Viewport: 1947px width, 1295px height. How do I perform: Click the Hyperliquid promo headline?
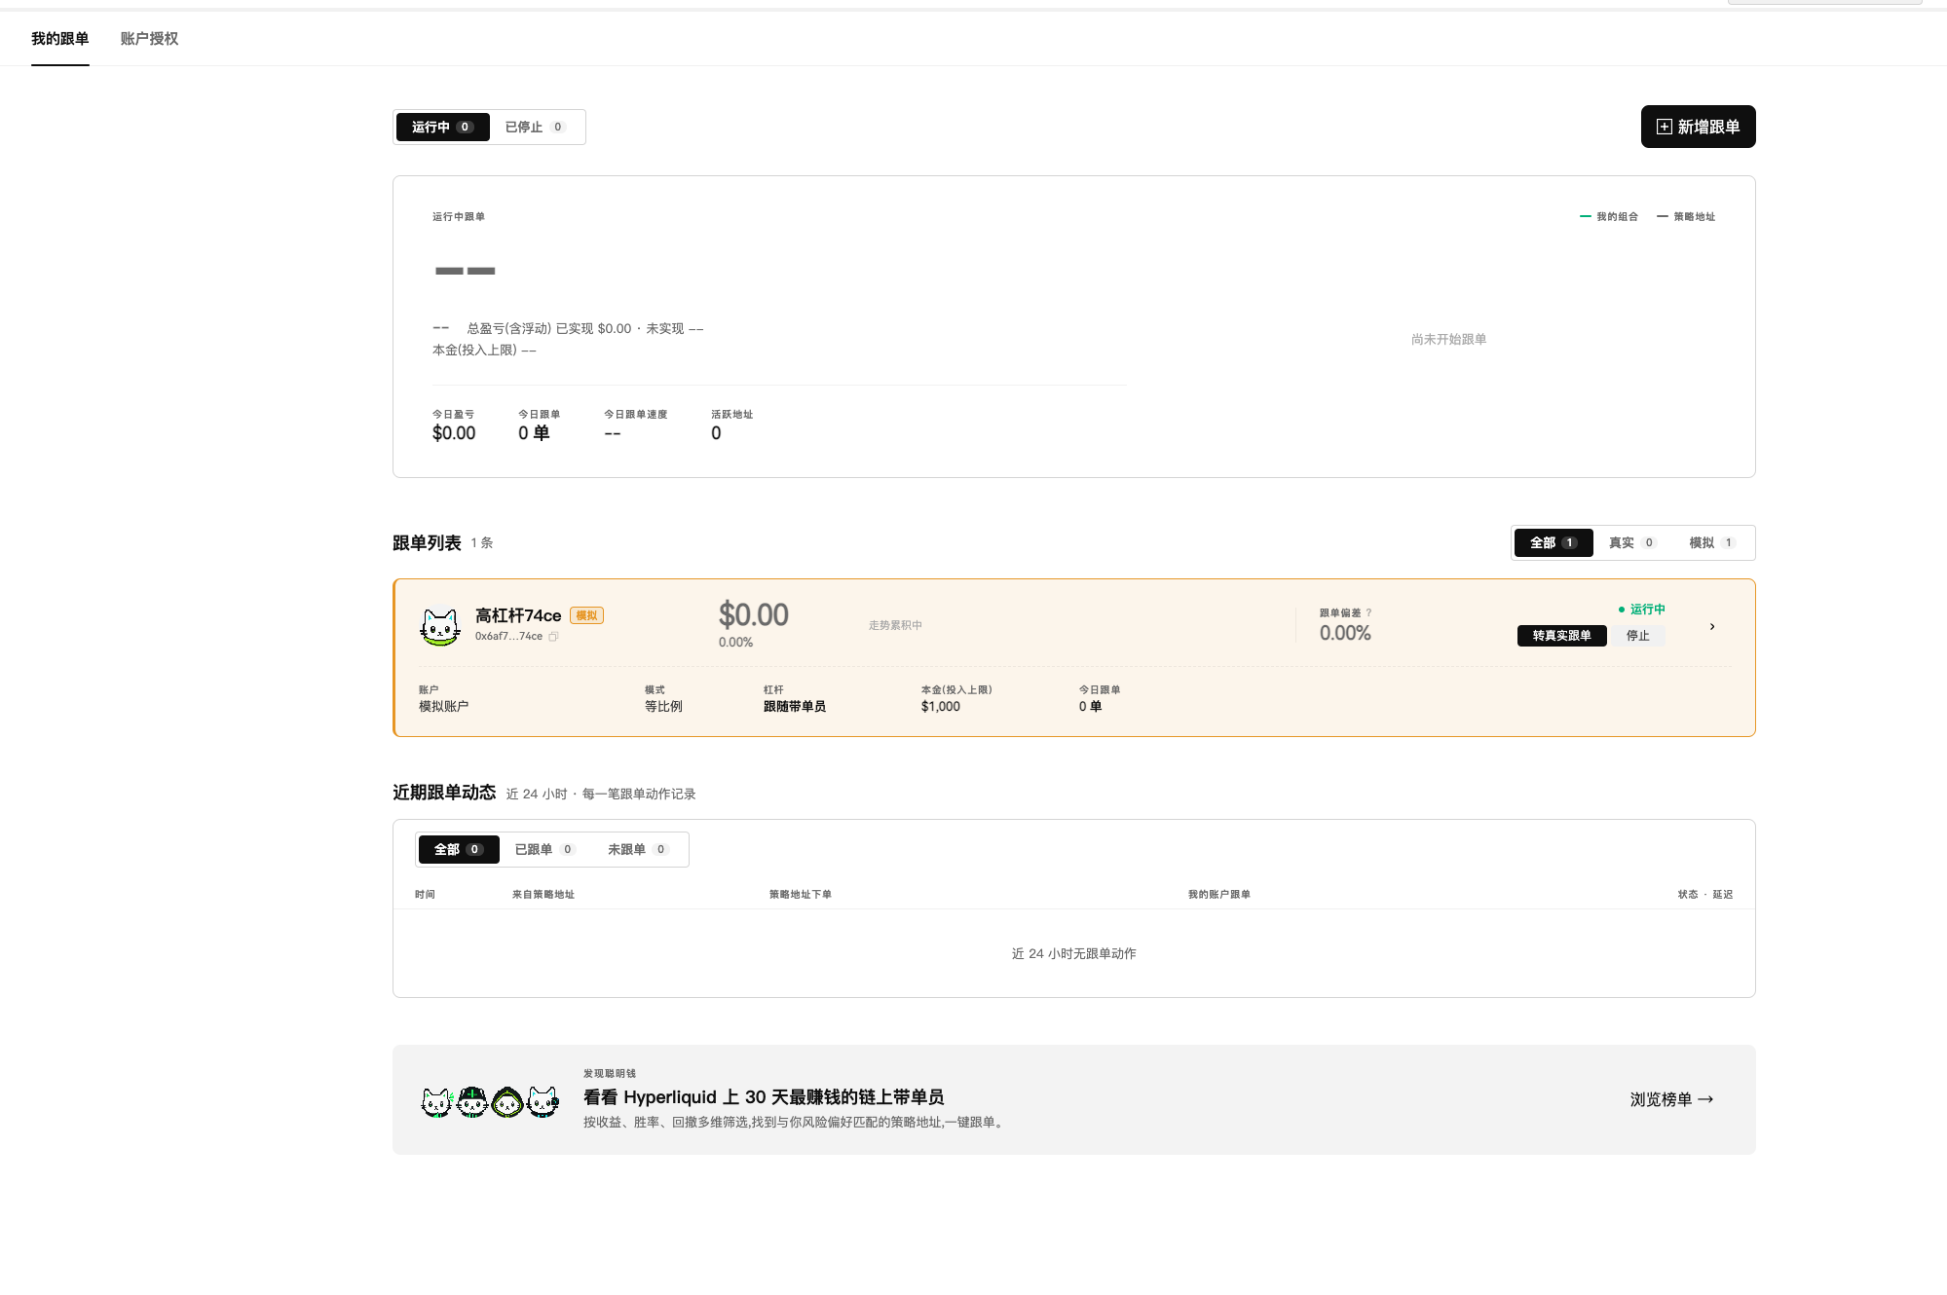[x=764, y=1097]
